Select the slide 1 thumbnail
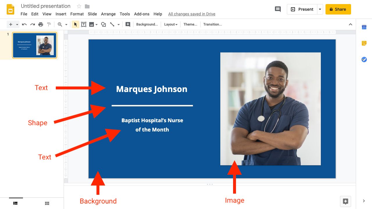The height and width of the screenshot is (209, 372). pos(34,45)
